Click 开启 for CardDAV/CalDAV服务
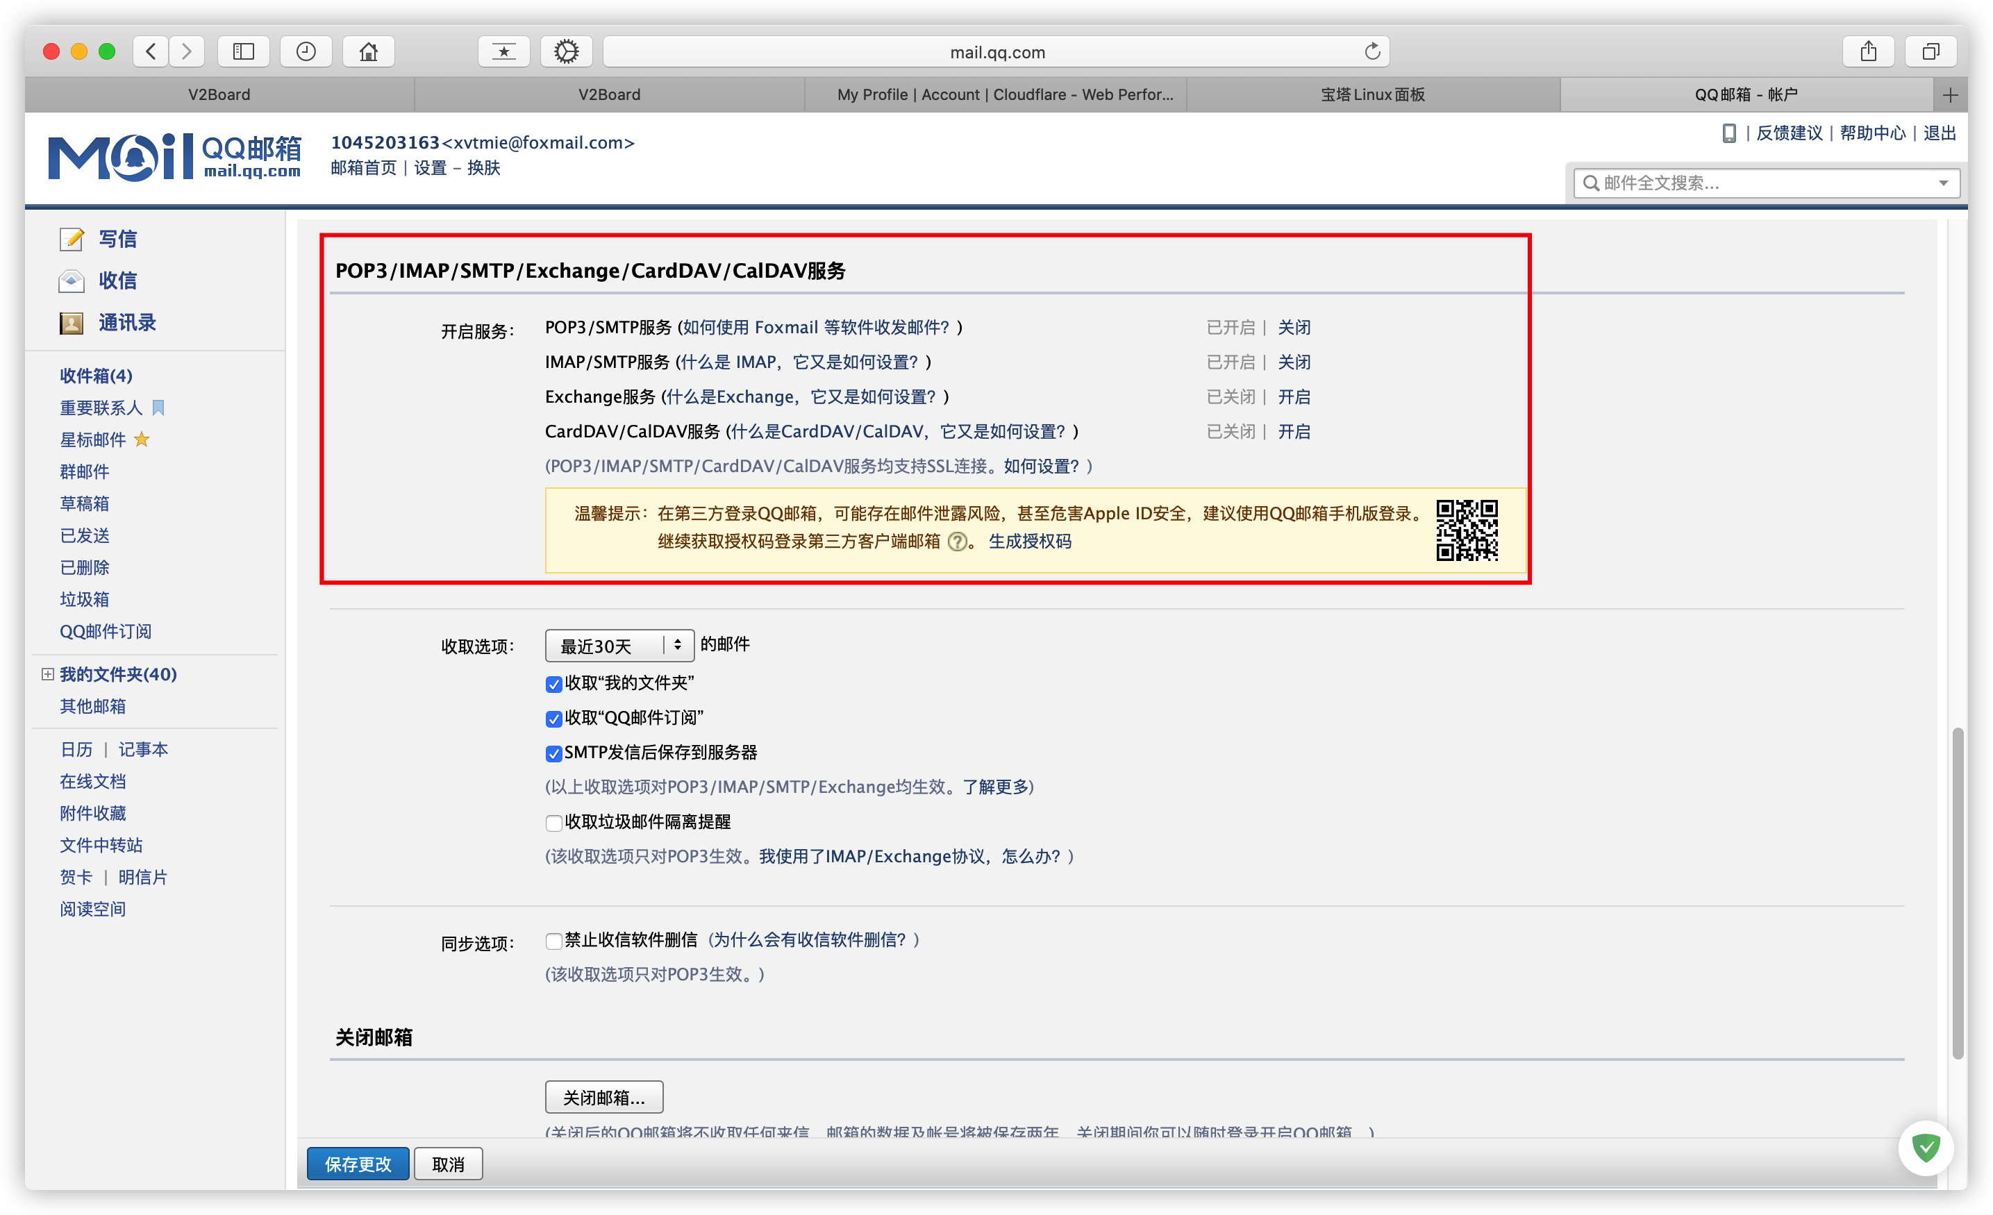This screenshot has width=1993, height=1215. pos(1294,432)
